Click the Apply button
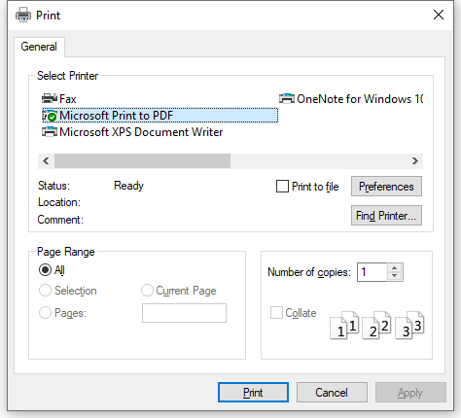461x418 pixels. click(410, 393)
